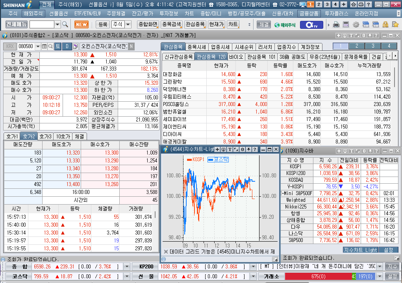Viewport: 402px width, 283px height.
Task: Open the 전체메뉴 search box dropdown arrow
Action: point(58,24)
